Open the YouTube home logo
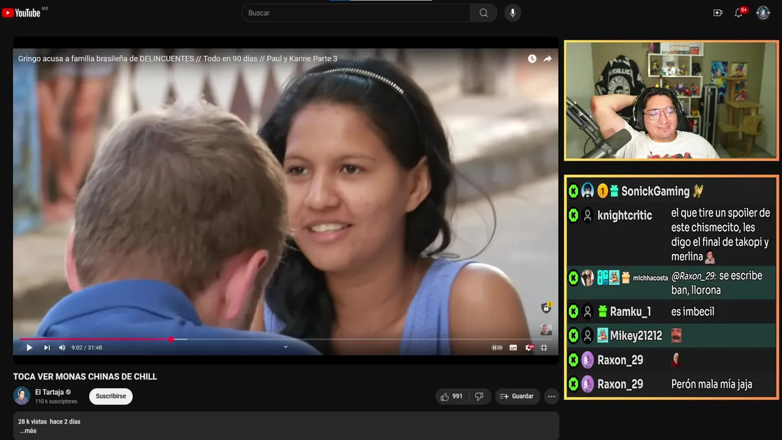Screen dimensions: 782x440 pyautogui.click(x=21, y=13)
